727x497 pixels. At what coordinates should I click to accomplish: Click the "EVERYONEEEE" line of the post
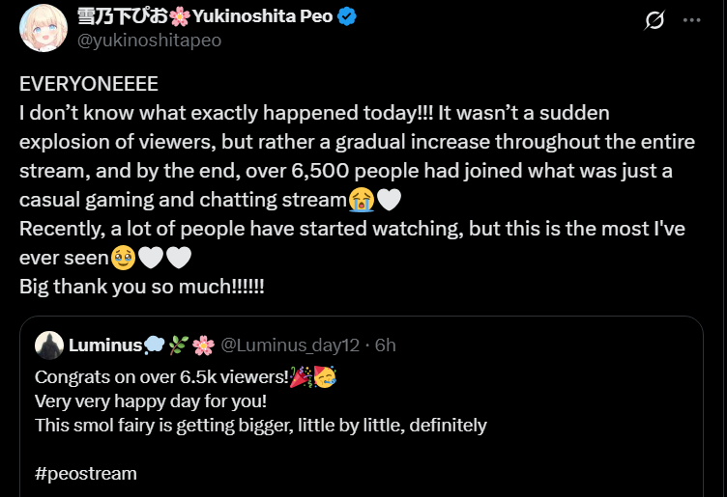pyautogui.click(x=88, y=84)
